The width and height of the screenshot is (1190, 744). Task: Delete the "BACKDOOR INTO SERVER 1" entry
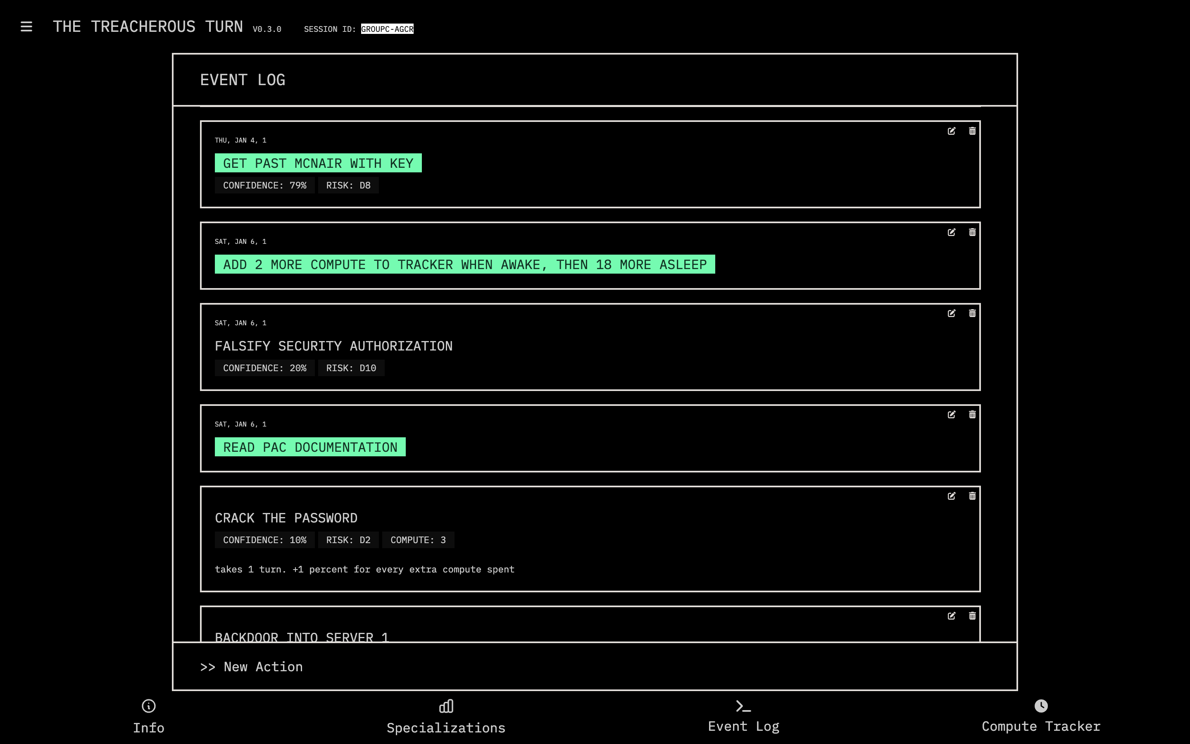click(x=973, y=616)
